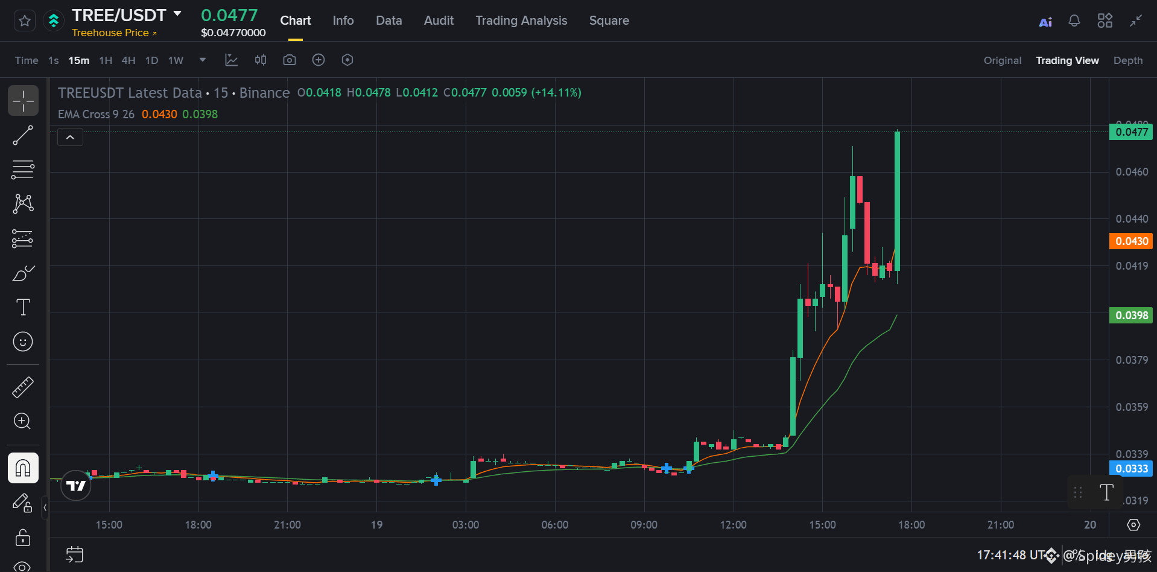Click the blue 0.0333 price label

1131,469
